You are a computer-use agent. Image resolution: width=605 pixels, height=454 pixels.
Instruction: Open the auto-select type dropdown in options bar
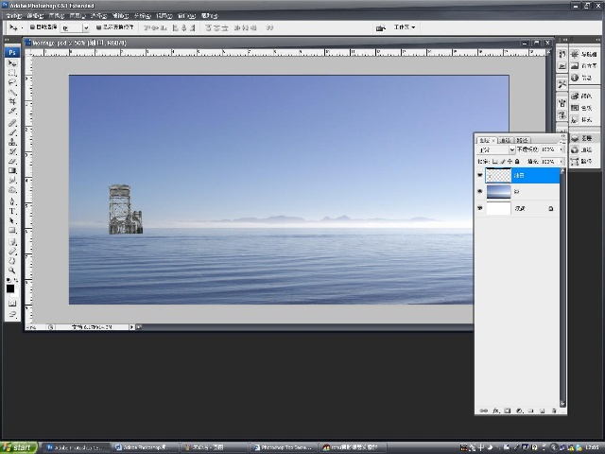pyautogui.click(x=76, y=27)
